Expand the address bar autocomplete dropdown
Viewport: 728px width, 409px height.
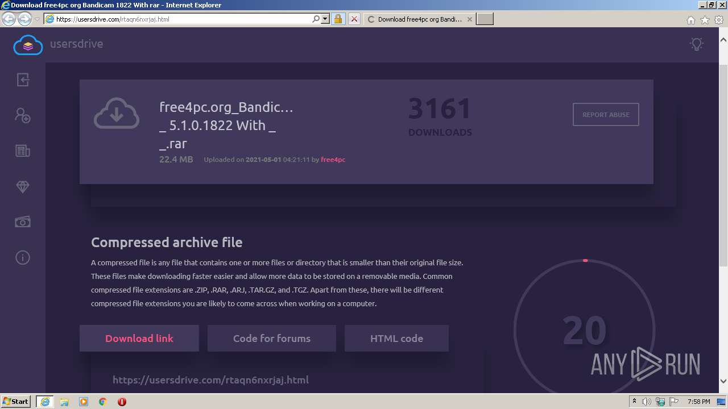click(325, 19)
